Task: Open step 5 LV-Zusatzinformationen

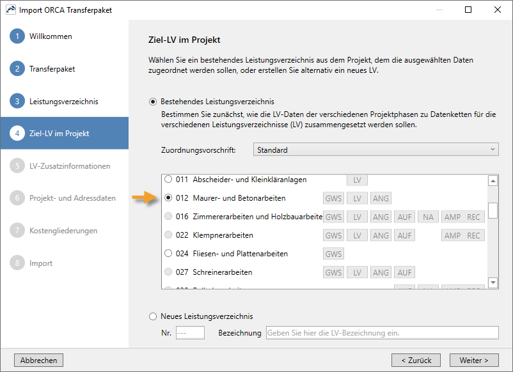Action: (60, 166)
